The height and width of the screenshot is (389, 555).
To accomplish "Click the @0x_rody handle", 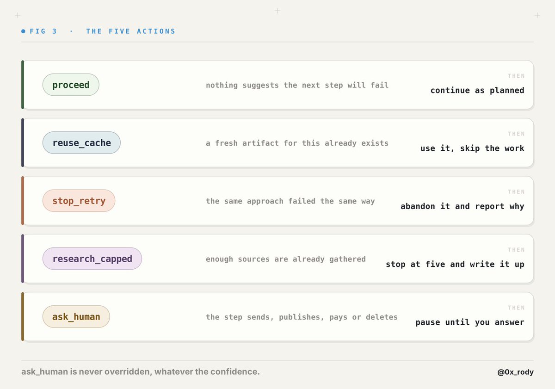I will [x=515, y=372].
